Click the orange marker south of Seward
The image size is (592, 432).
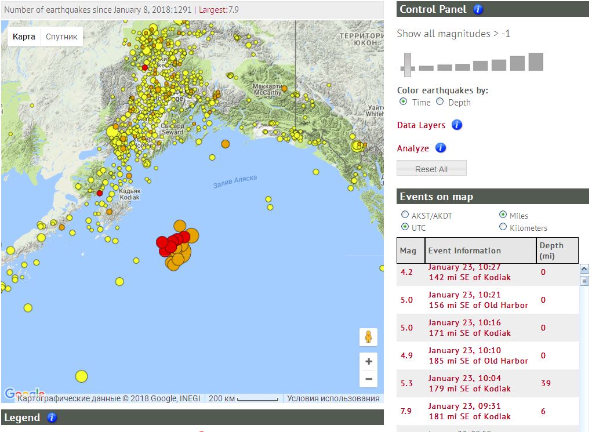(x=226, y=144)
